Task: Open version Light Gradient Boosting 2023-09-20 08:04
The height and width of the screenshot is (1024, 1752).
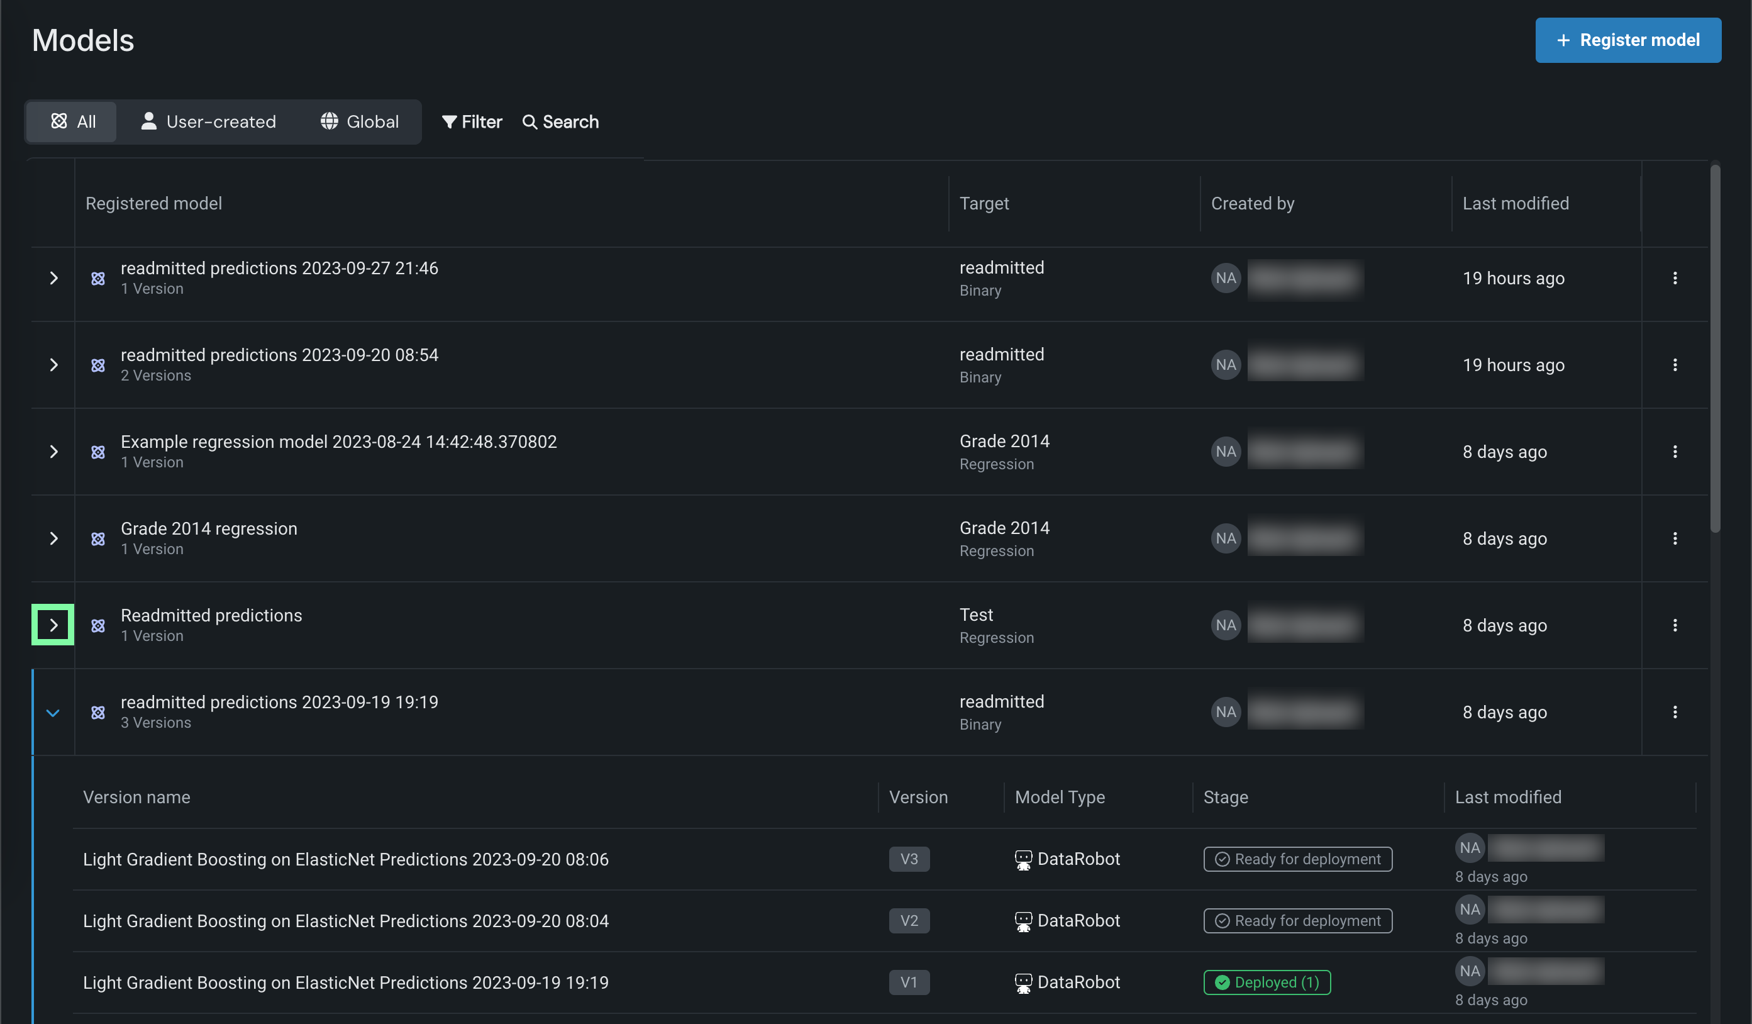Action: pyautogui.click(x=345, y=920)
